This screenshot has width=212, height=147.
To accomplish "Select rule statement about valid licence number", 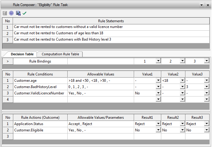I will [x=111, y=27].
